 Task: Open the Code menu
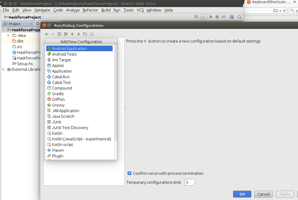coord(58,10)
